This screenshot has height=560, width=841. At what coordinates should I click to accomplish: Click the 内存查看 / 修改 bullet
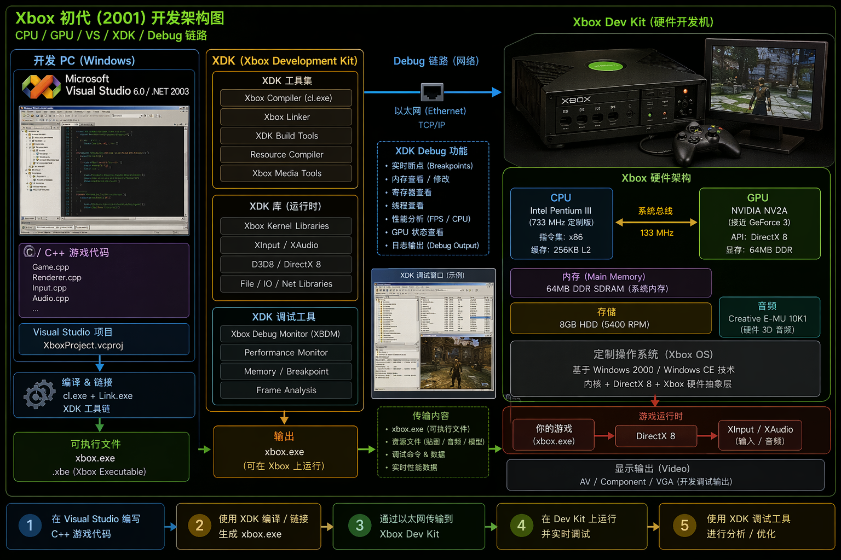[x=418, y=179]
